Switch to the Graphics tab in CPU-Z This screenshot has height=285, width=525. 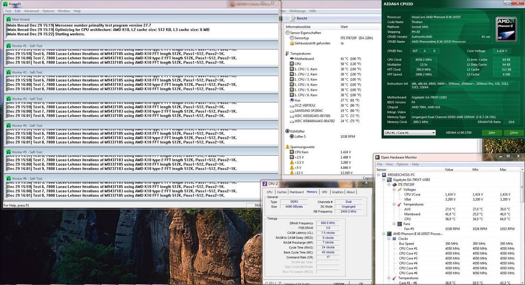(x=337, y=192)
